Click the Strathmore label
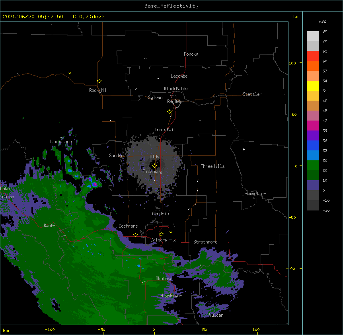The image size is (343, 335). pyautogui.click(x=205, y=242)
